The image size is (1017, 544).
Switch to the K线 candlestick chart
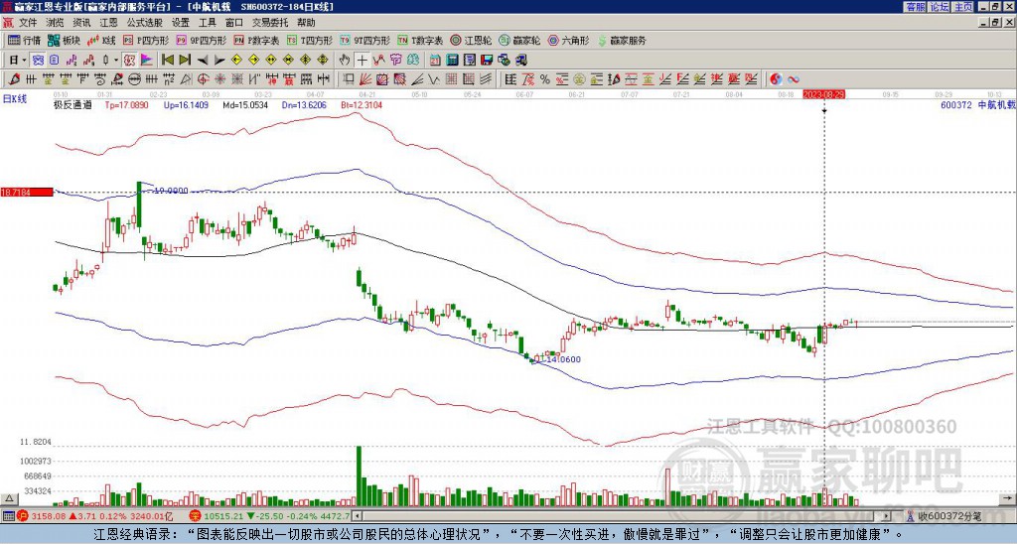[101, 40]
